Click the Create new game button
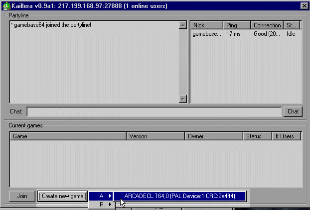 pyautogui.click(x=62, y=196)
